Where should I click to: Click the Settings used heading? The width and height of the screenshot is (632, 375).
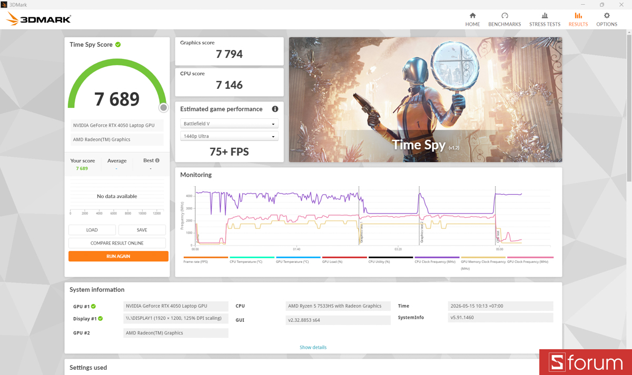pyautogui.click(x=88, y=368)
